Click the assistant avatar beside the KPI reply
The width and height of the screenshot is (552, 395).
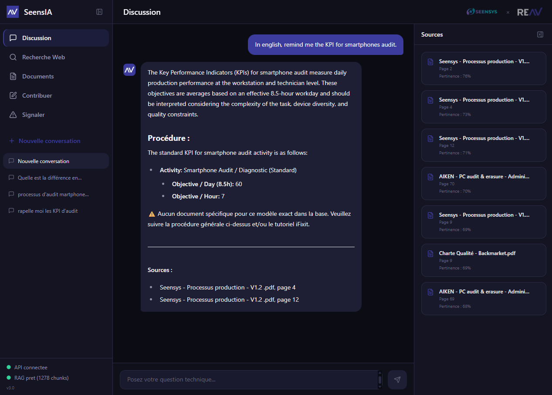[129, 69]
